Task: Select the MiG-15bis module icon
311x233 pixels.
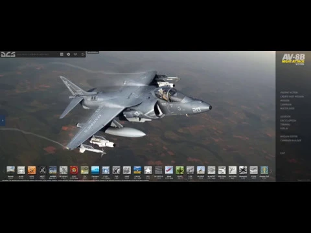Action: coord(222,170)
